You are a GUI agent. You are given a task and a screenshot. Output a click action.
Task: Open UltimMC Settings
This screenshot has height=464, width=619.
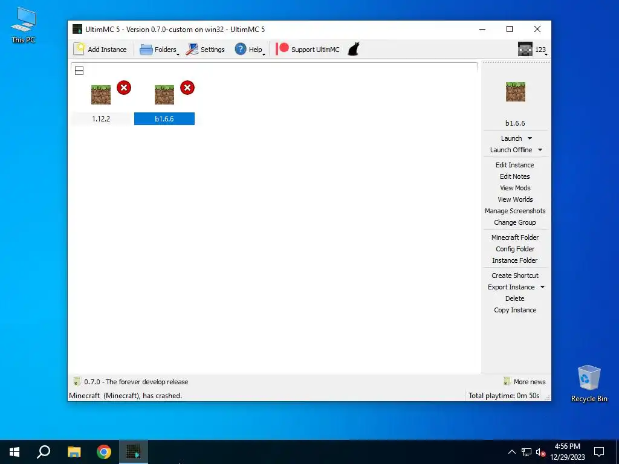click(x=206, y=50)
